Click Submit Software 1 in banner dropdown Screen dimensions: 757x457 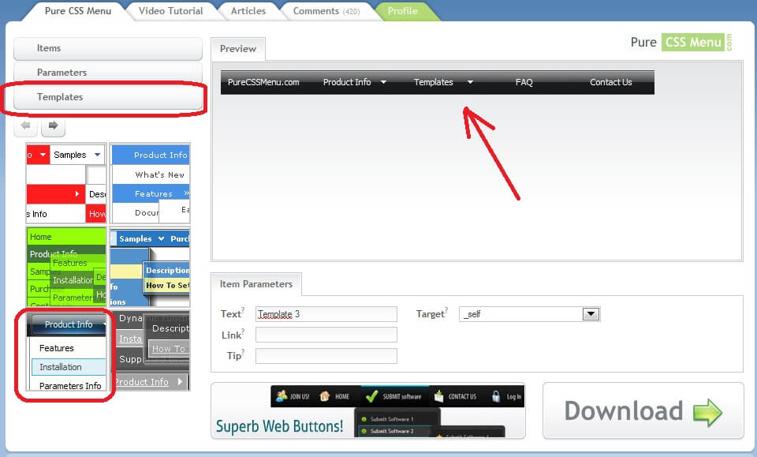point(392,419)
